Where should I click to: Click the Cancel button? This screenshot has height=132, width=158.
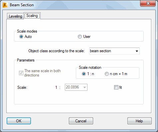coord(81,121)
